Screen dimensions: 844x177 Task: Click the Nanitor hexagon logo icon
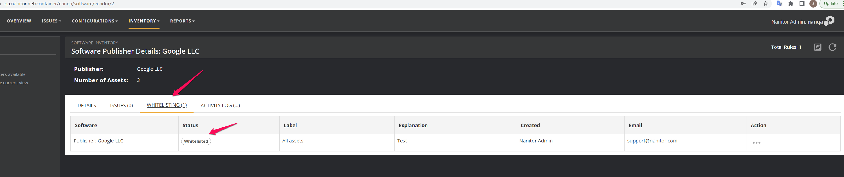(829, 21)
